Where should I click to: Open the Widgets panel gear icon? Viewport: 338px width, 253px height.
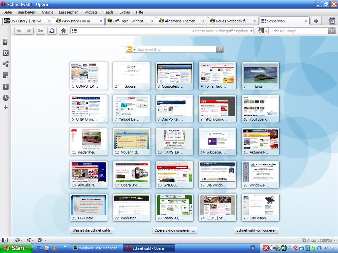[x=5, y=53]
